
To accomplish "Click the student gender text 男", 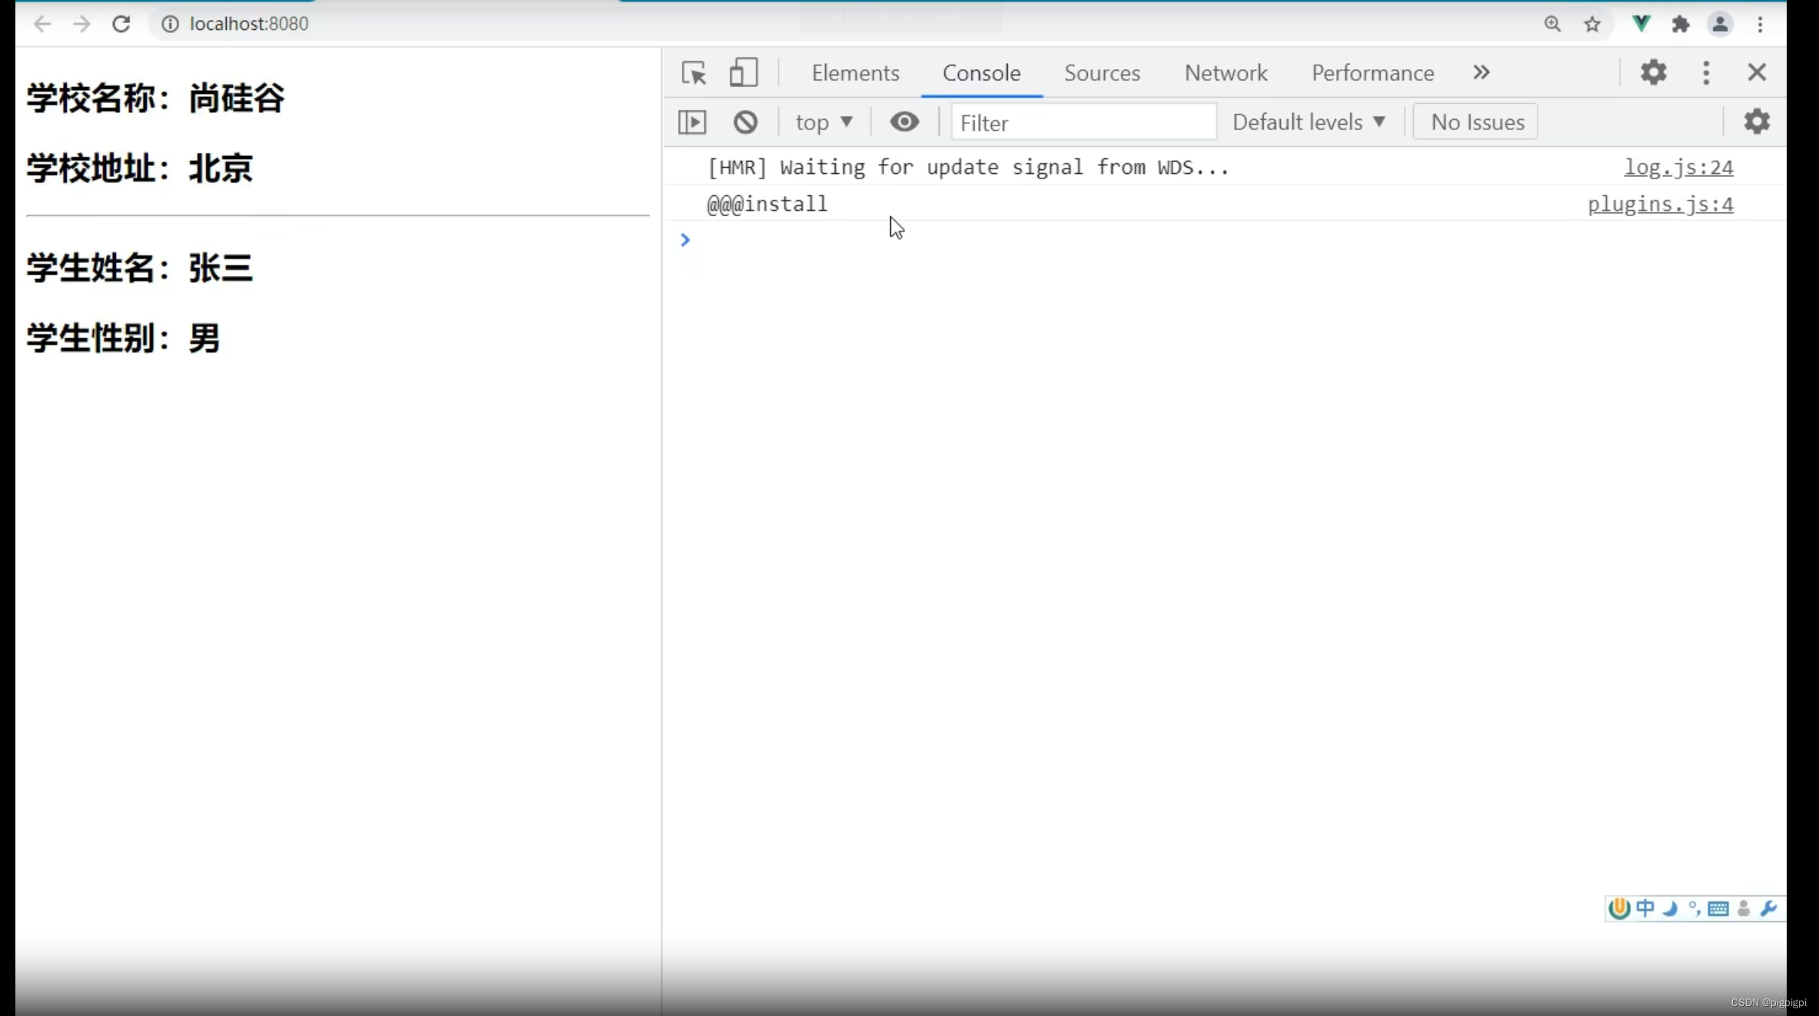I will [205, 338].
